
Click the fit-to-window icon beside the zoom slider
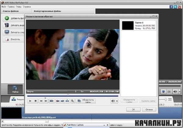pyautogui.click(x=170, y=99)
